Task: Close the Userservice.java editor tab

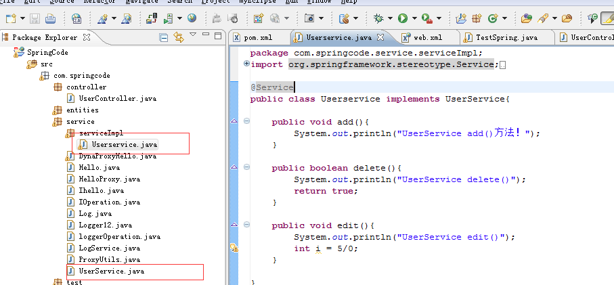Action: 380,37
